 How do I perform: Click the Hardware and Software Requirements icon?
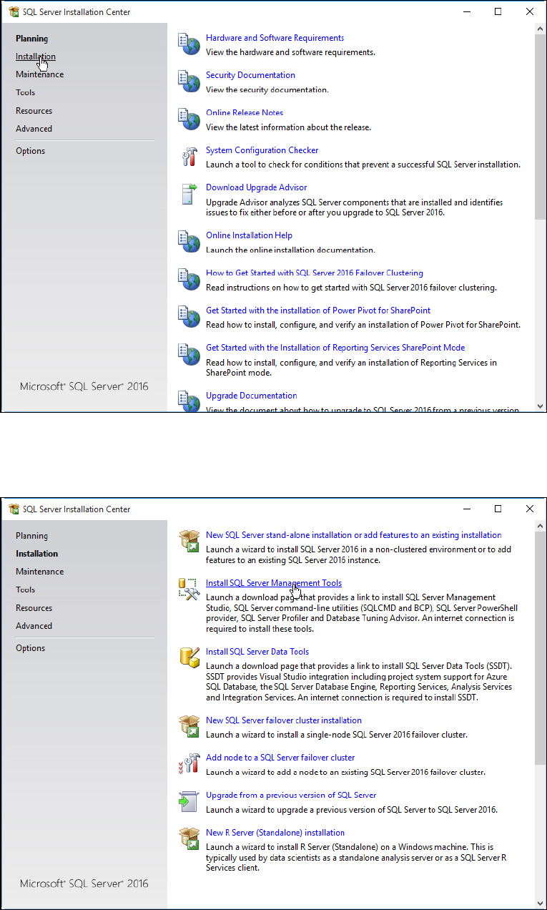[x=189, y=44]
